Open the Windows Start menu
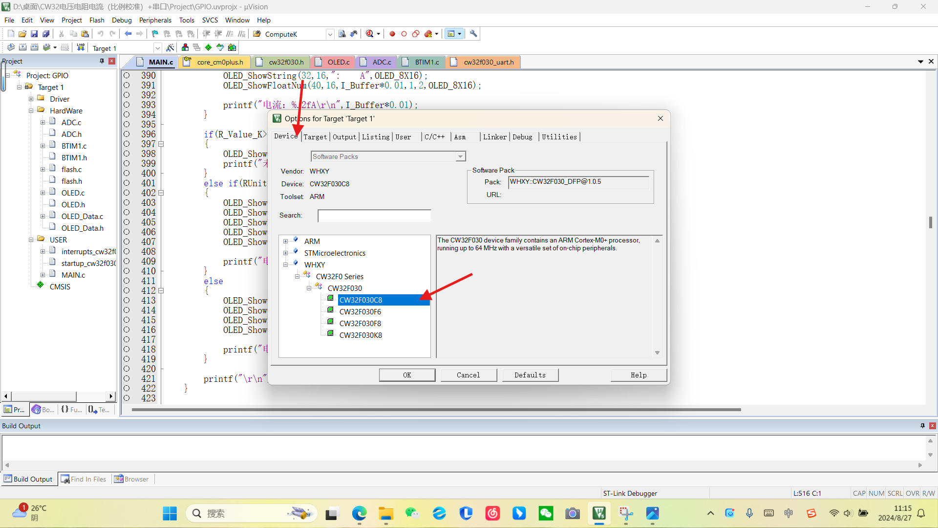 (170, 513)
